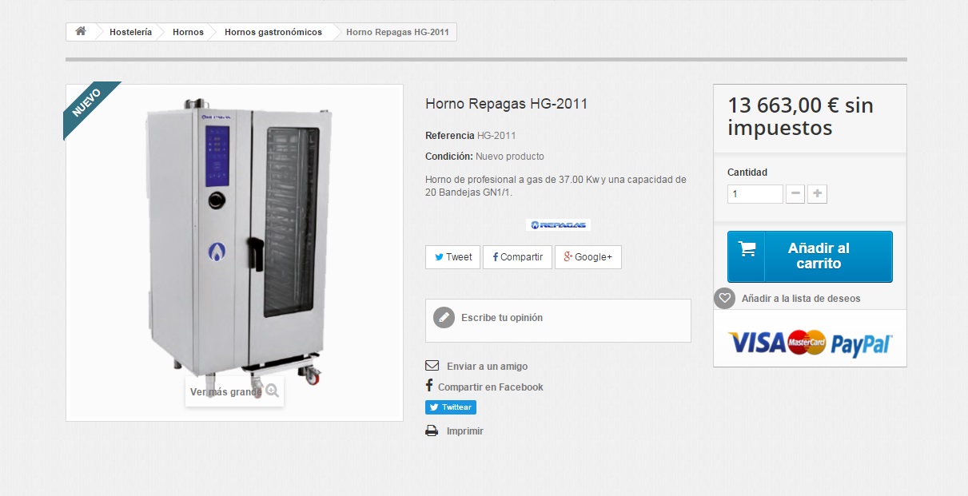
Task: Click the Cantidad label
Action: click(747, 173)
